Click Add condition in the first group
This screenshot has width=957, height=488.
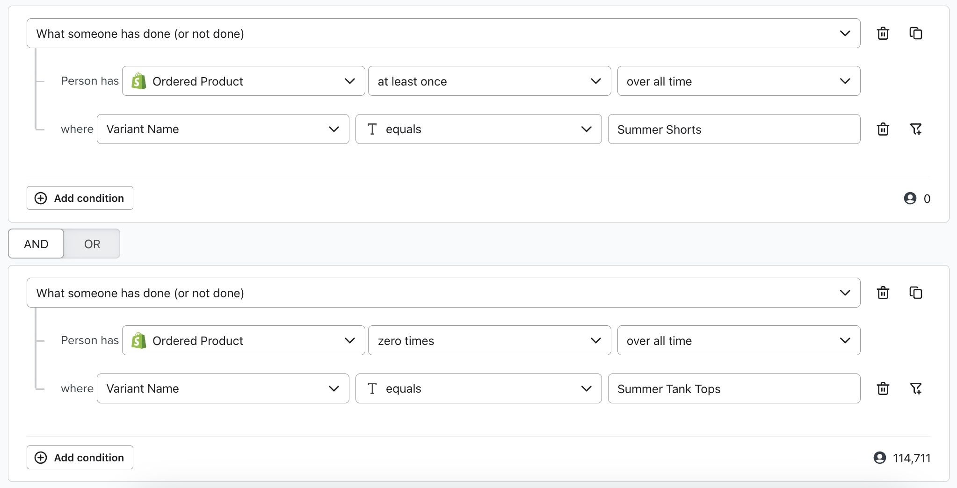[80, 198]
